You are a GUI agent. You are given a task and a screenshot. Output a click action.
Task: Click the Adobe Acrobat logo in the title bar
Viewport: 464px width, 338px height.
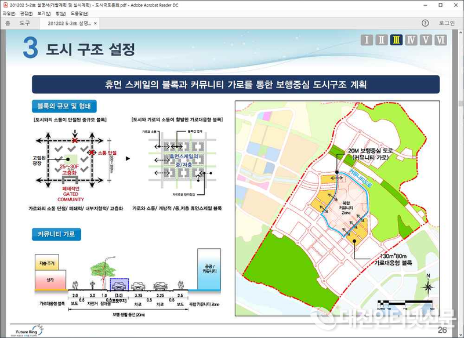tap(6, 5)
